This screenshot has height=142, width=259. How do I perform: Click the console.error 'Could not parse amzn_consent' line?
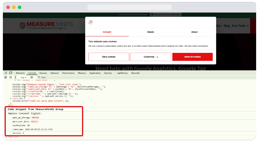pos(41,101)
